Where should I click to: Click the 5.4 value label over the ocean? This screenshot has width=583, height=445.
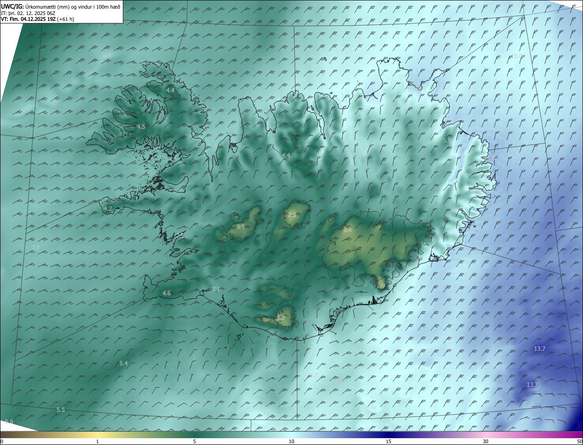[x=123, y=363]
